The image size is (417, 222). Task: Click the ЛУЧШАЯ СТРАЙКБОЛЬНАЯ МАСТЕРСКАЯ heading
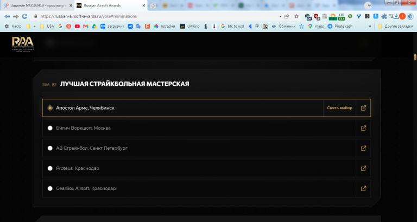pos(124,84)
